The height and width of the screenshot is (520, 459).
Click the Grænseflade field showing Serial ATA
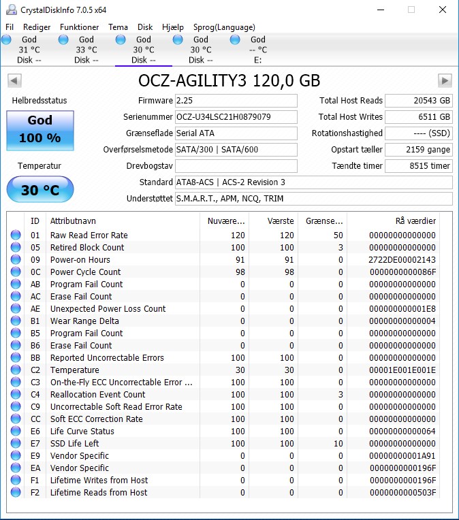236,133
